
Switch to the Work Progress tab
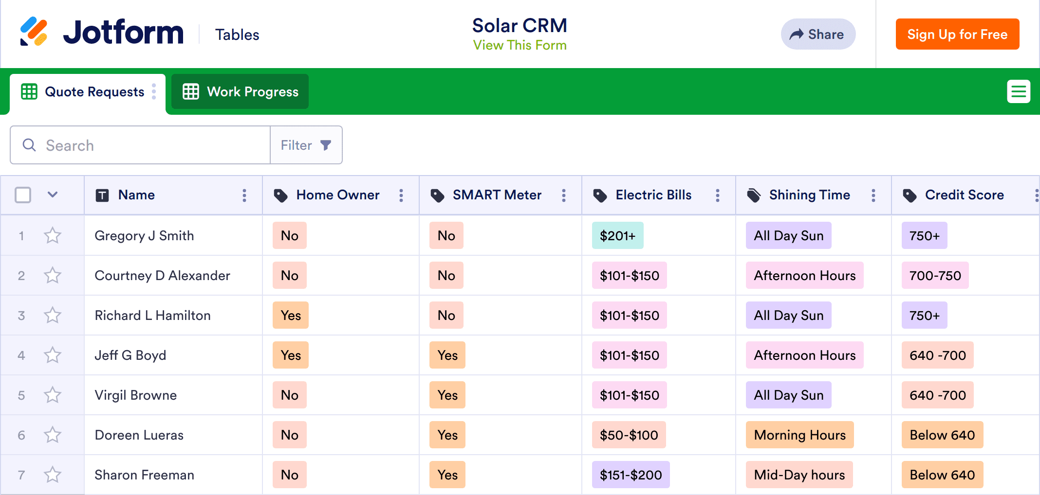pyautogui.click(x=240, y=92)
